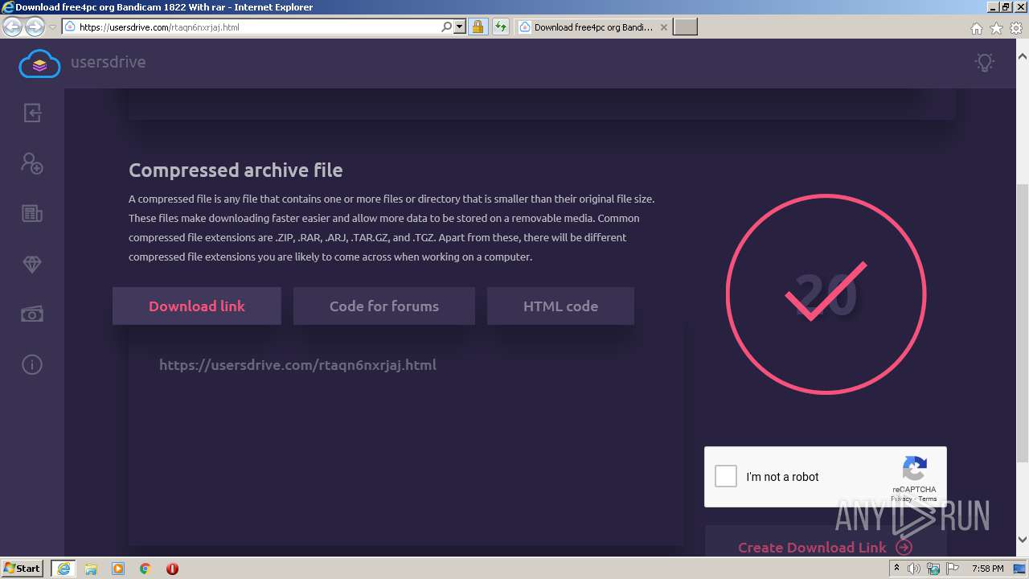
Task: Select the Download link tab
Action: (197, 306)
